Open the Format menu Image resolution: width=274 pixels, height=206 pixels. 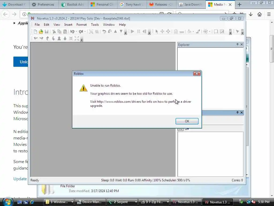(x=82, y=25)
